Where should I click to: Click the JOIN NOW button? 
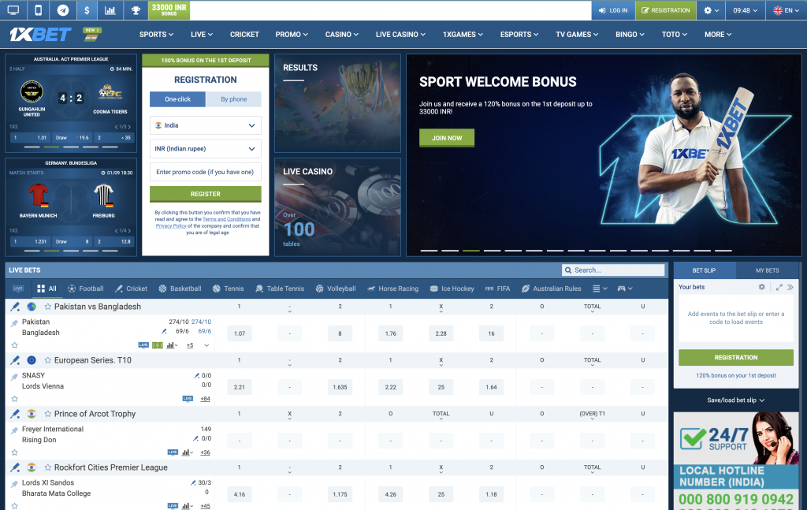coord(447,138)
